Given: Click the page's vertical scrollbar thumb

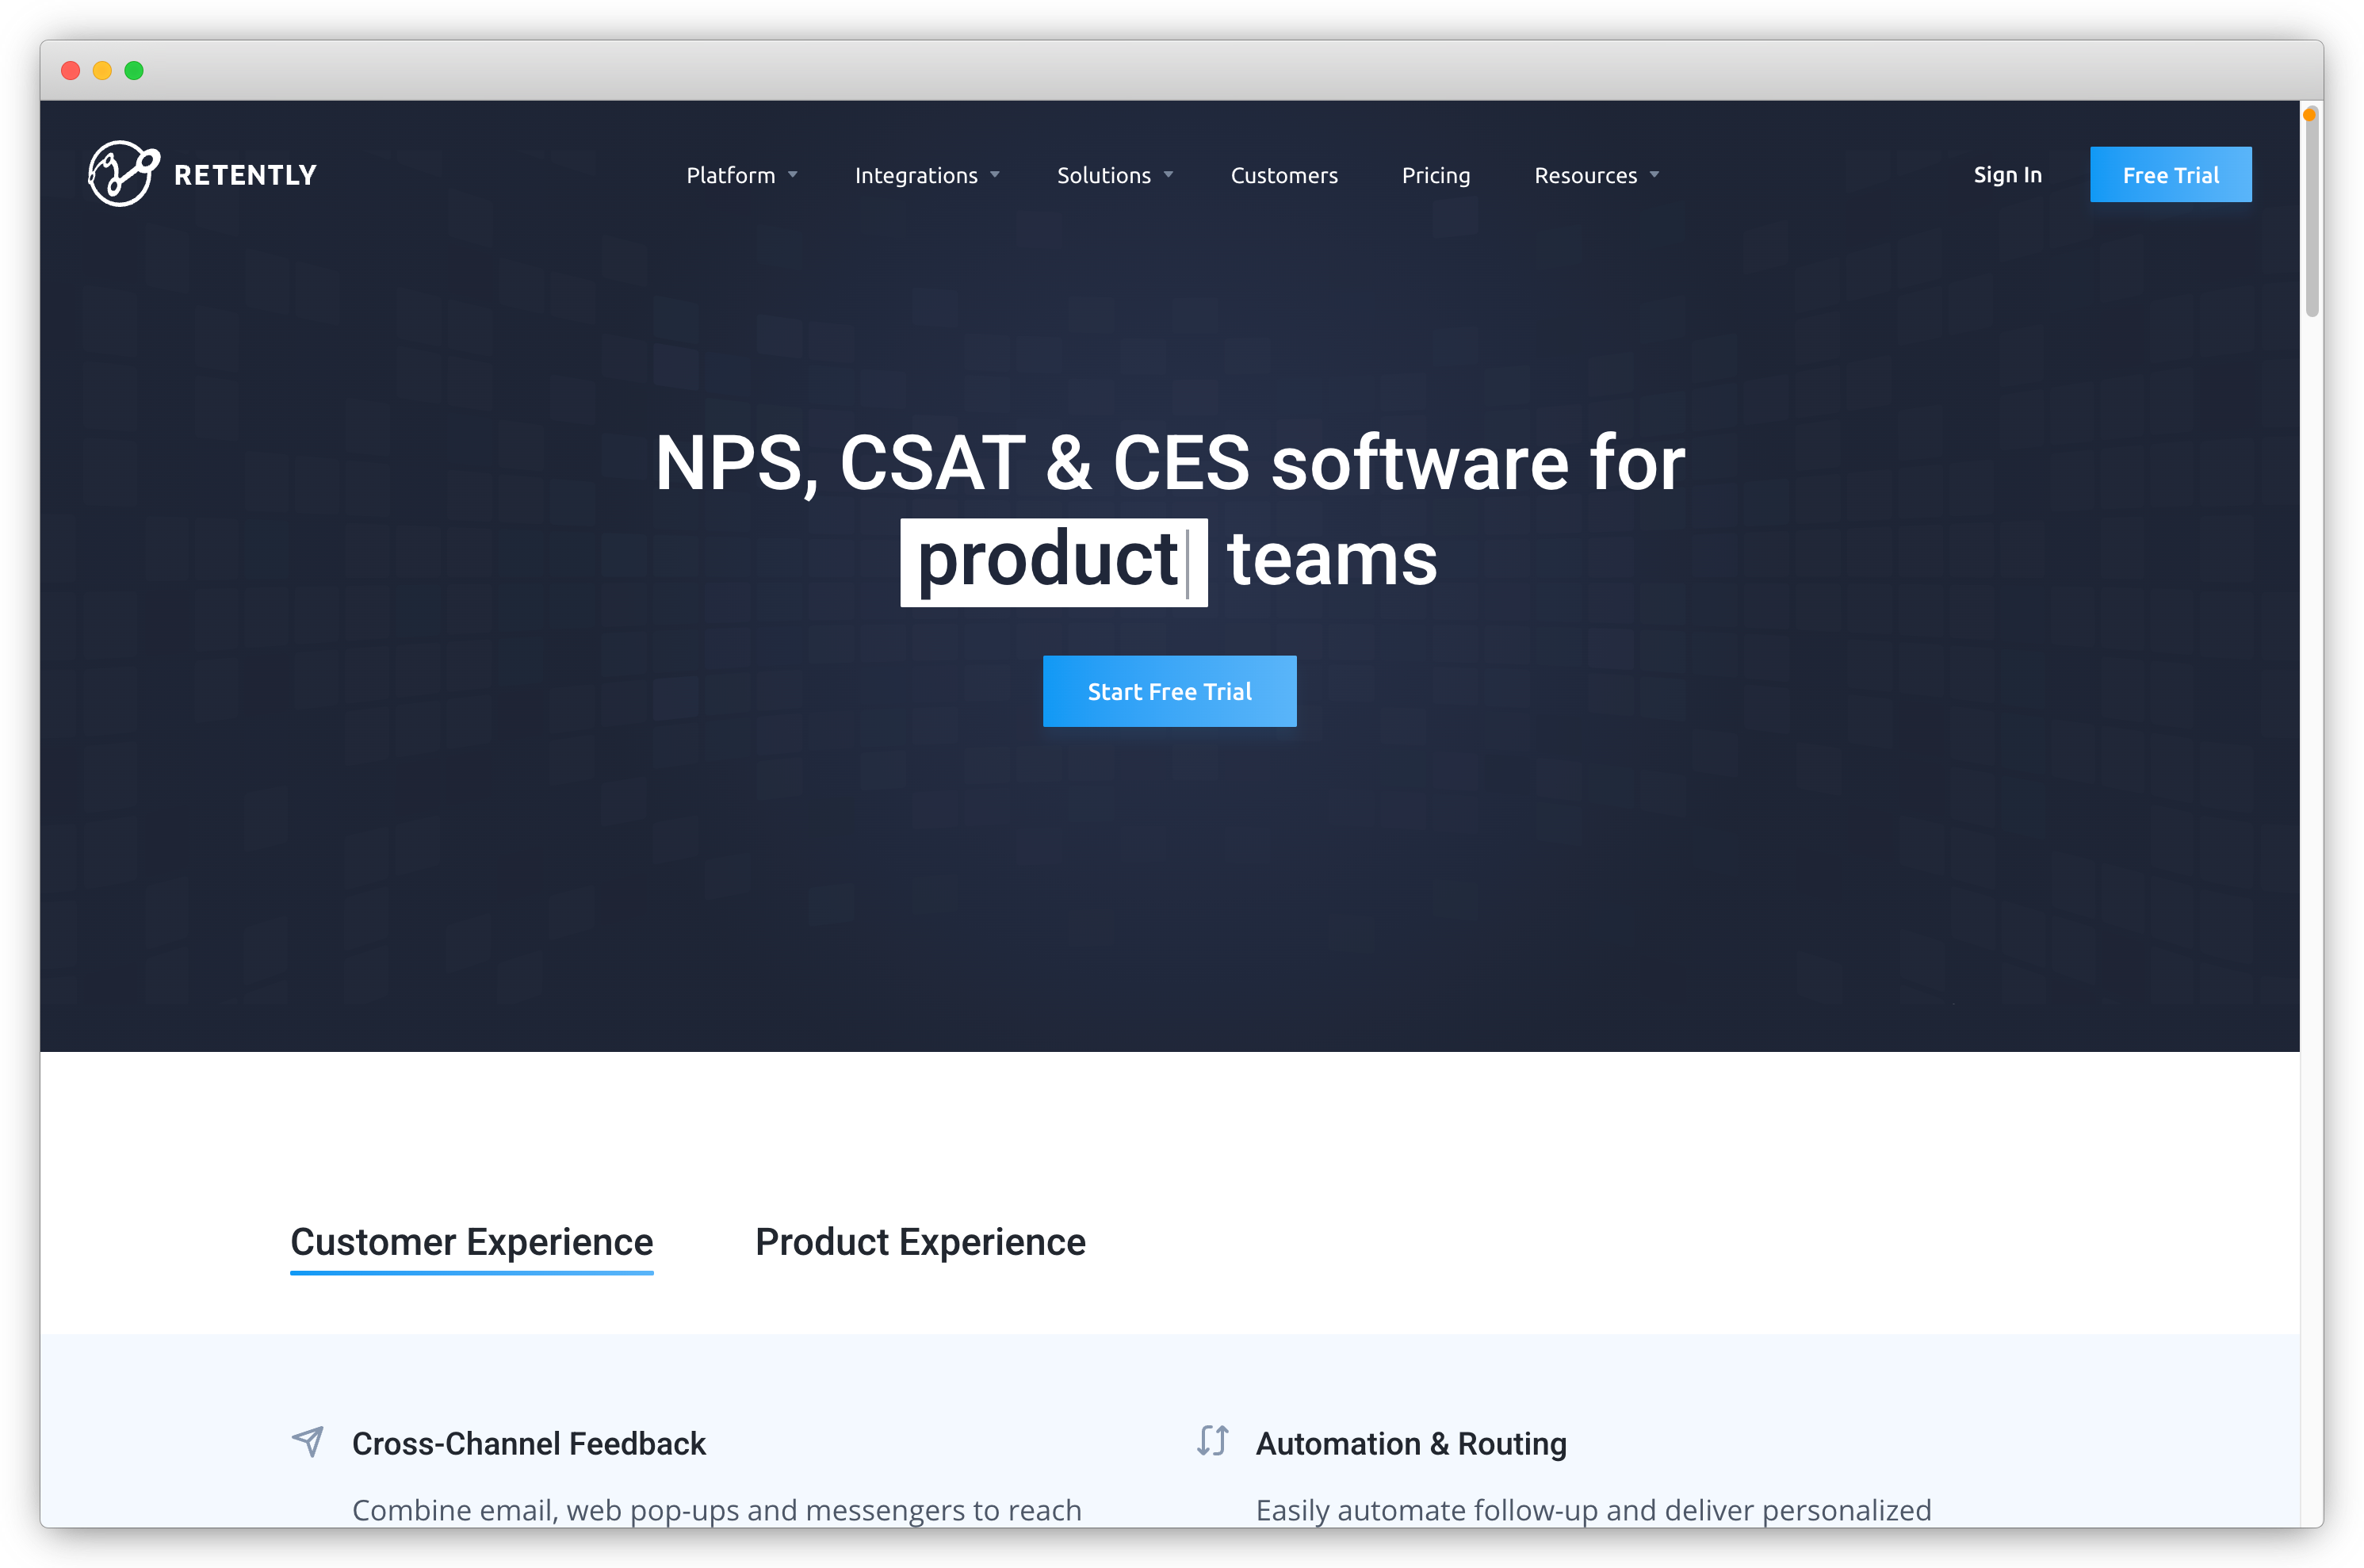Looking at the screenshot, I should click(2311, 215).
